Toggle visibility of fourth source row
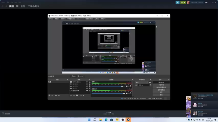The width and height of the screenshot is (218, 122). pyautogui.click(x=87, y=88)
